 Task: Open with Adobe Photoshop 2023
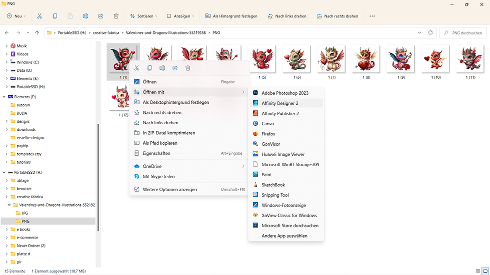click(286, 93)
